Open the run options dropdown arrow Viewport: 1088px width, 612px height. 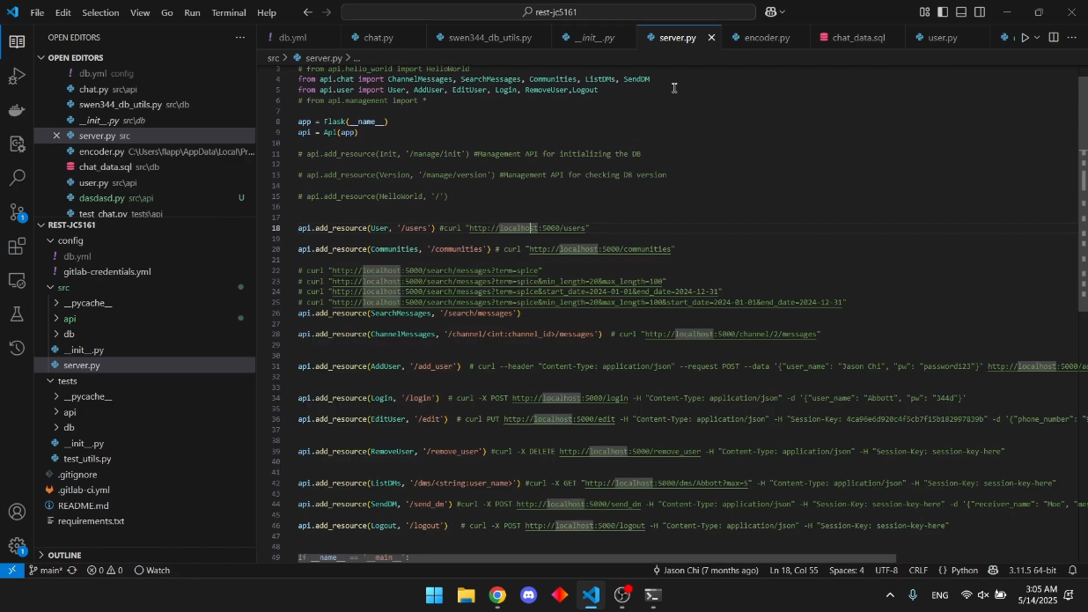pos(1037,38)
